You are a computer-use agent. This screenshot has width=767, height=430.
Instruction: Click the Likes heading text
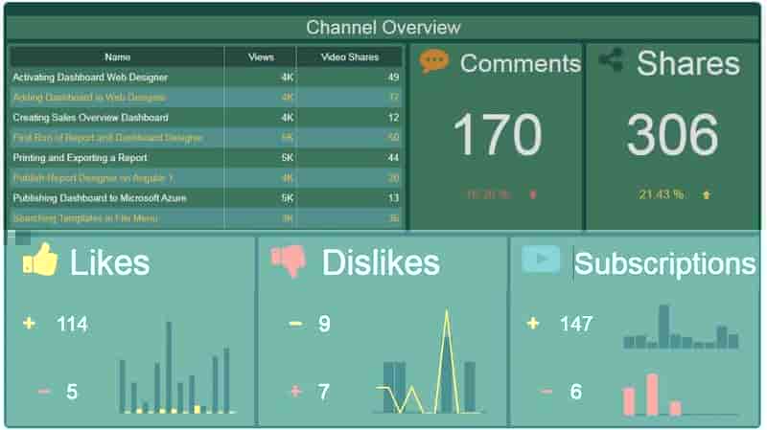tap(109, 262)
